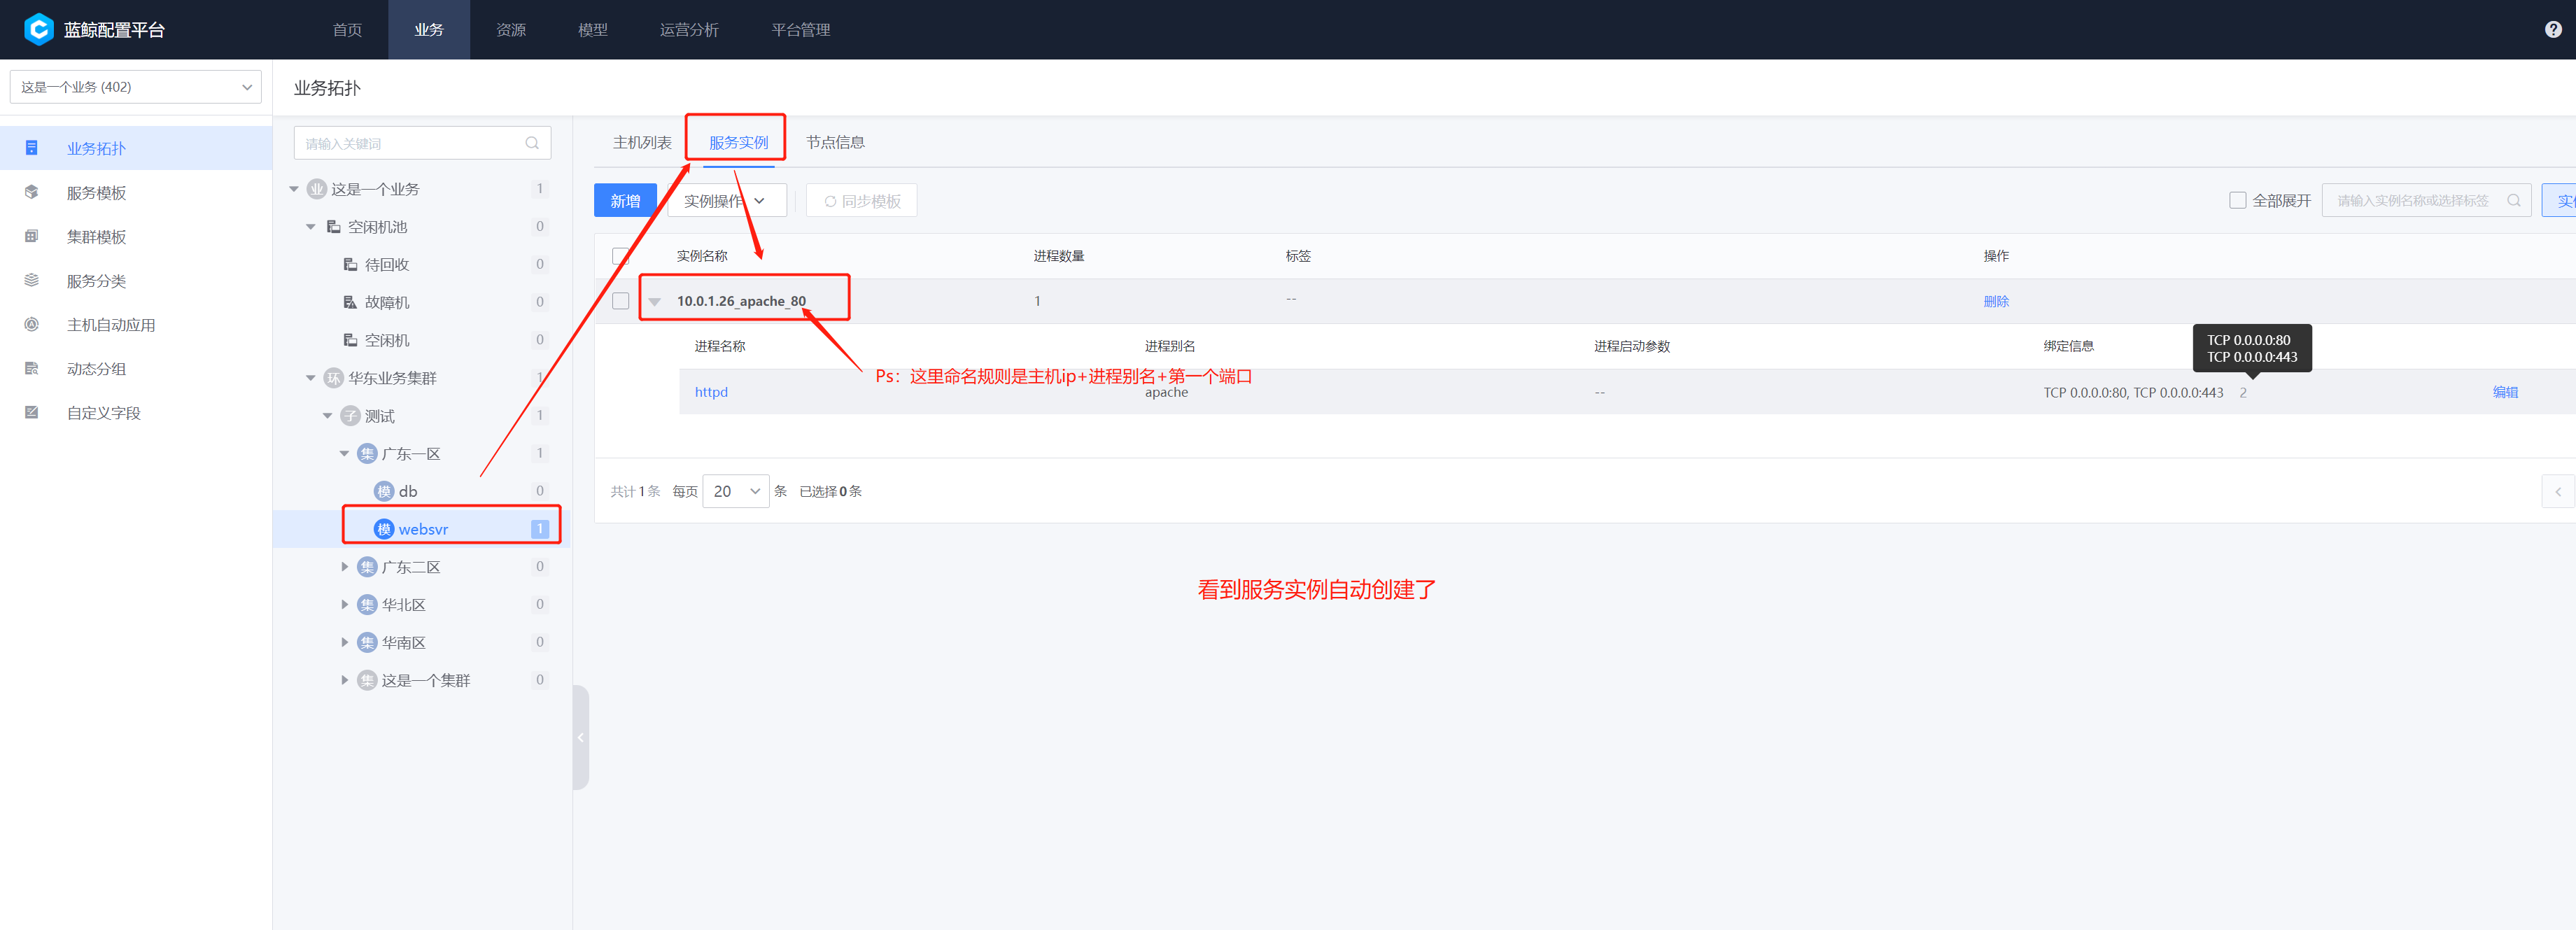Click the BlueKing platform logo icon
Image resolution: width=2576 pixels, height=930 pixels.
coord(38,29)
